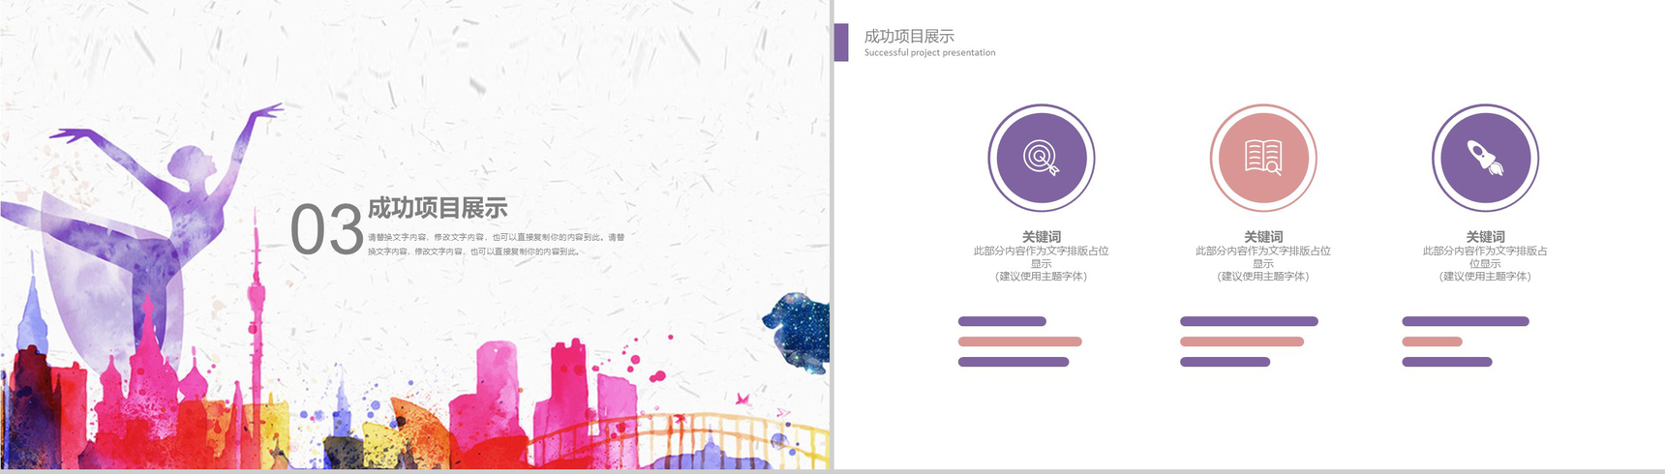The width and height of the screenshot is (1665, 474).
Task: Click the "关键词" heading under the book icon
Action: pyautogui.click(x=1262, y=236)
